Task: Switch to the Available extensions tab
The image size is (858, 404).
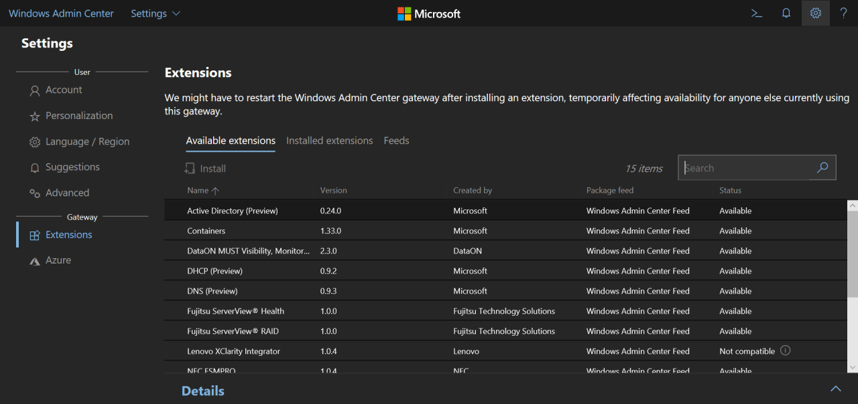Action: [231, 140]
